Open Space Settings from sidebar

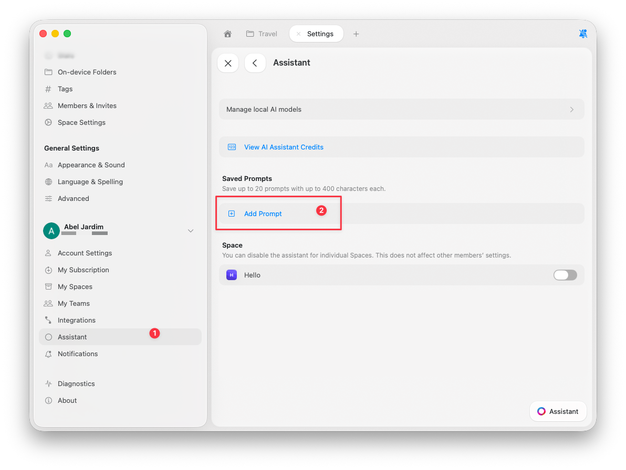tap(81, 122)
